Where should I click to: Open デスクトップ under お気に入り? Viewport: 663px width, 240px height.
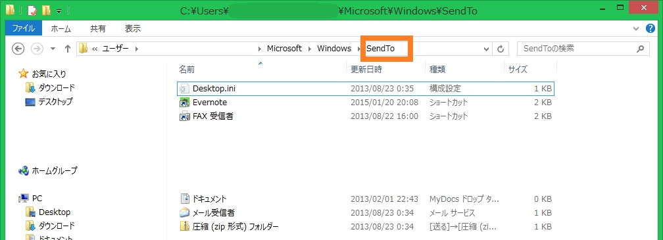point(55,101)
